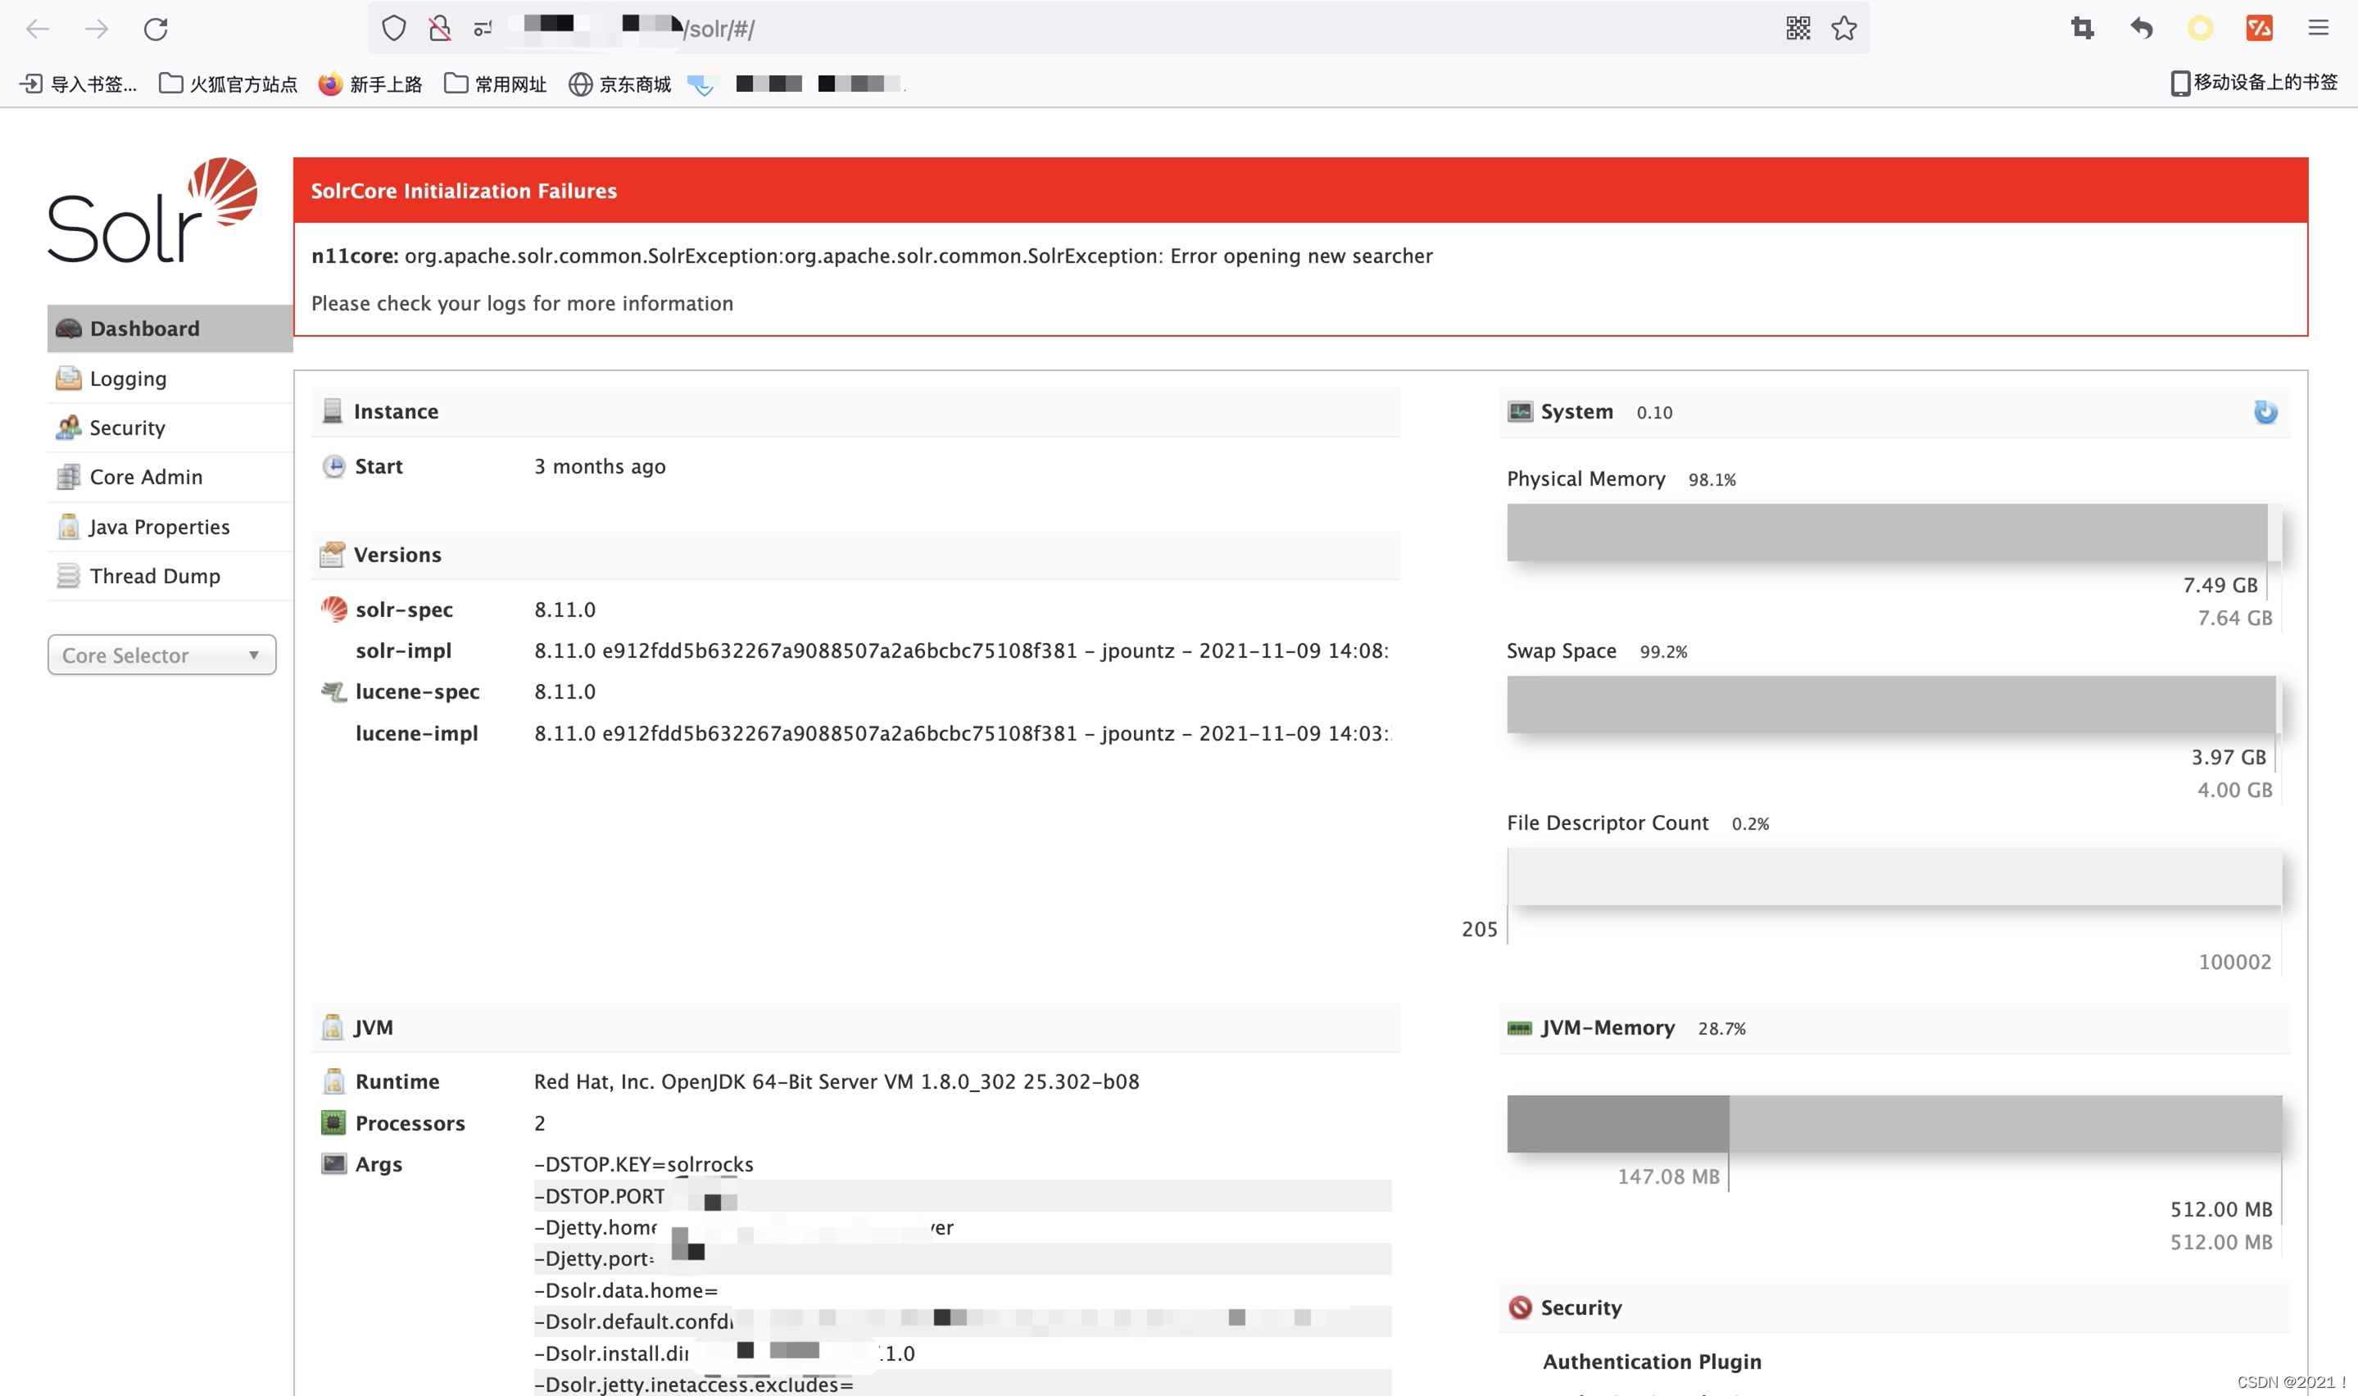
Task: Click the Security users icon in sidebar
Action: tap(69, 428)
